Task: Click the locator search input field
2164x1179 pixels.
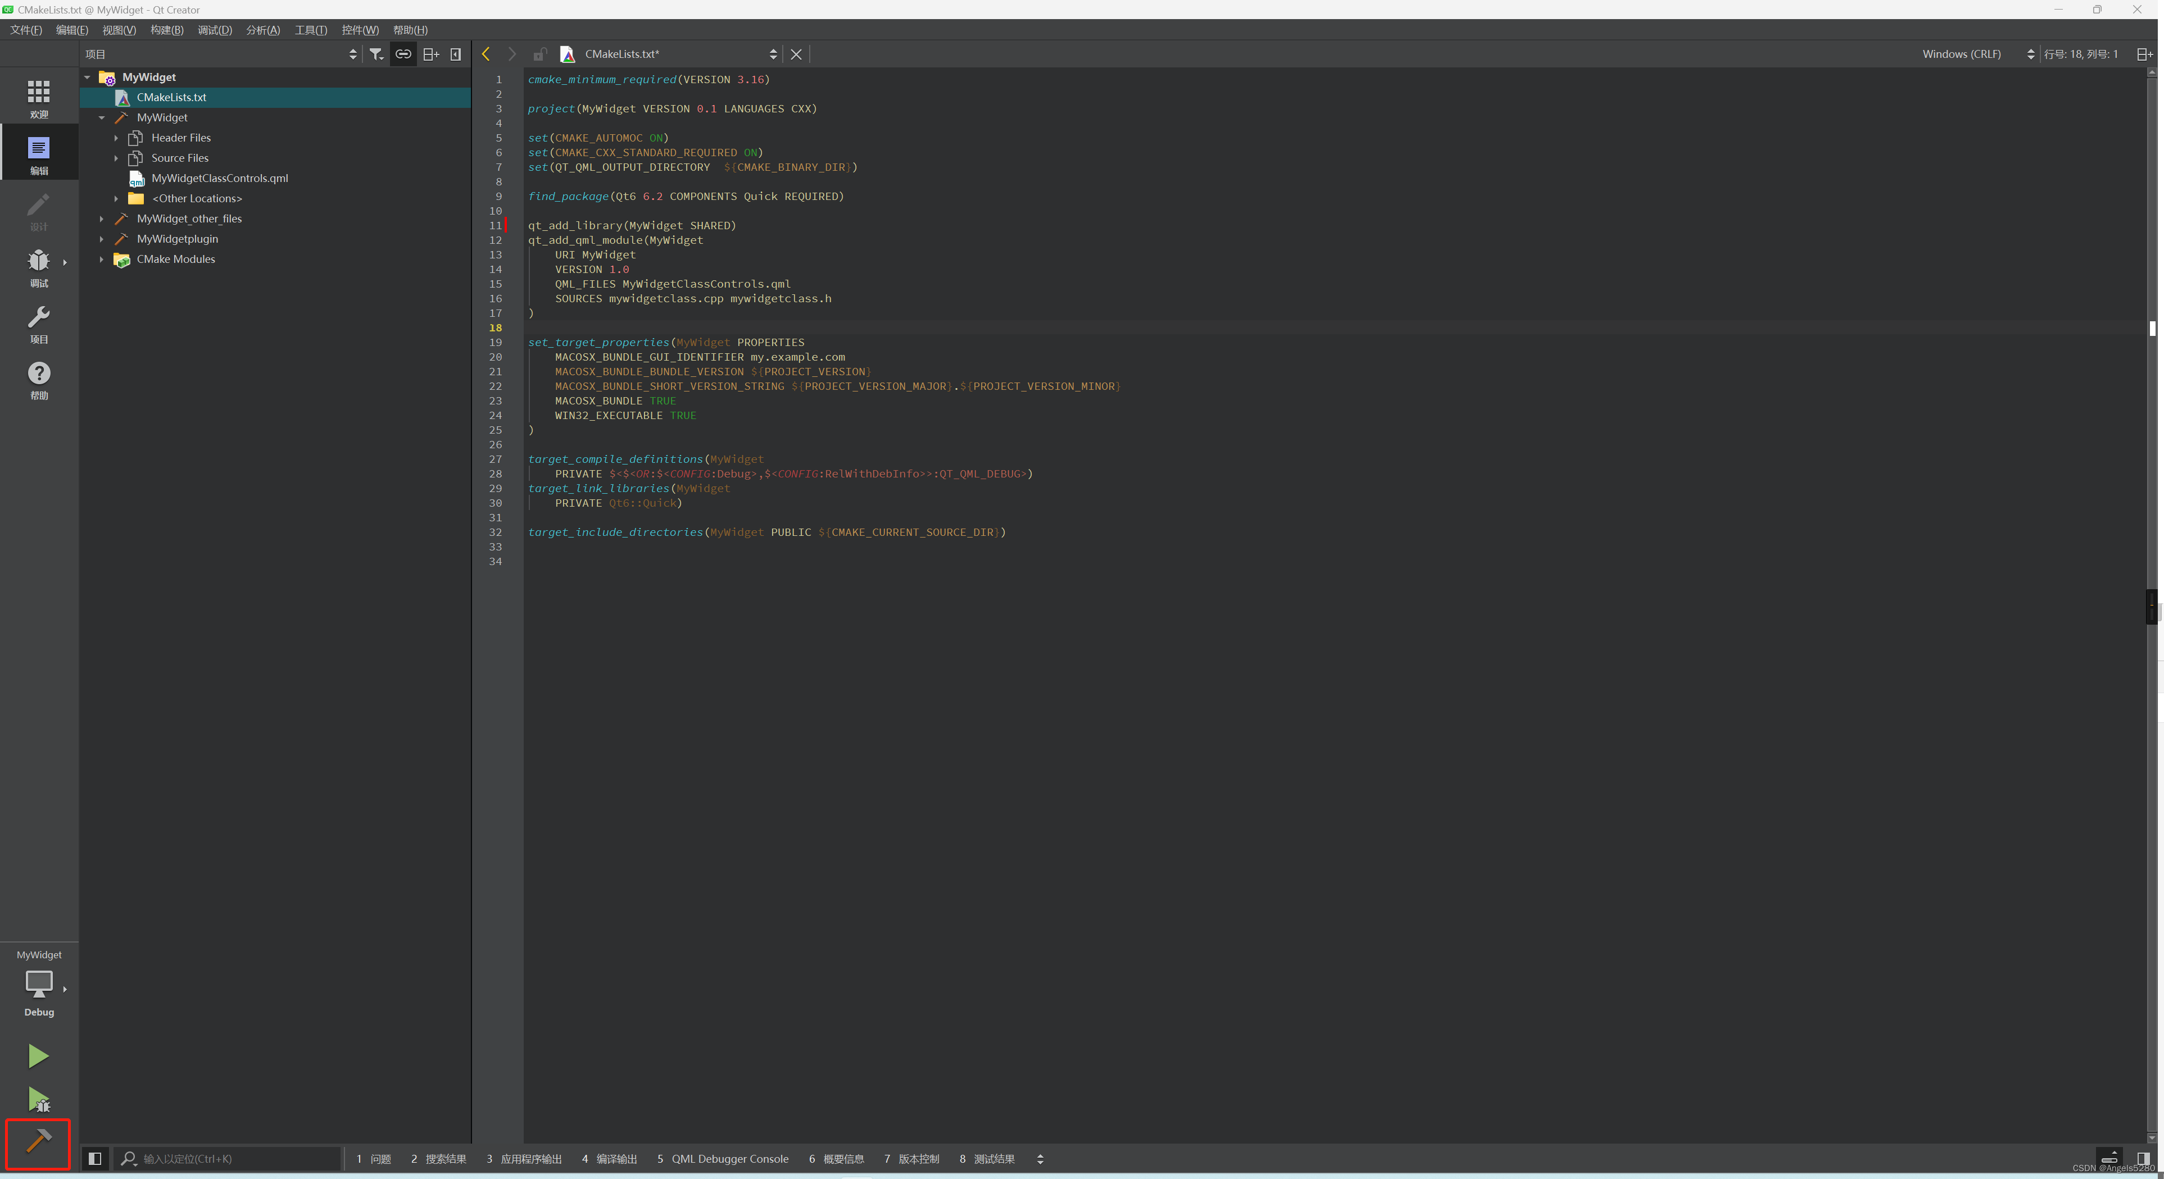Action: tap(235, 1159)
